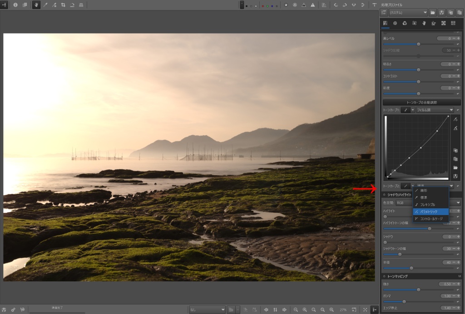Select the hand navigation tool
This screenshot has width=465, height=314.
pyautogui.click(x=36, y=5)
